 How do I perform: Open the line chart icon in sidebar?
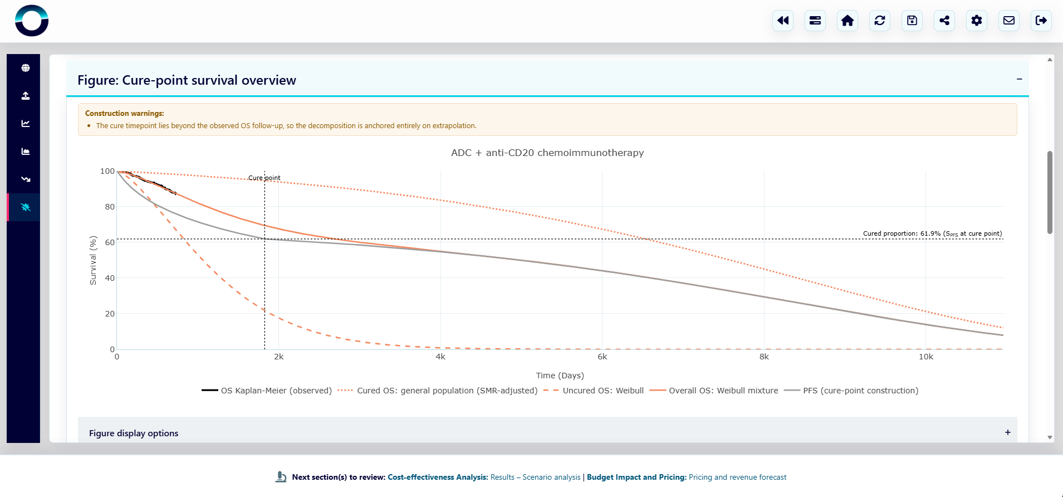pyautogui.click(x=26, y=124)
